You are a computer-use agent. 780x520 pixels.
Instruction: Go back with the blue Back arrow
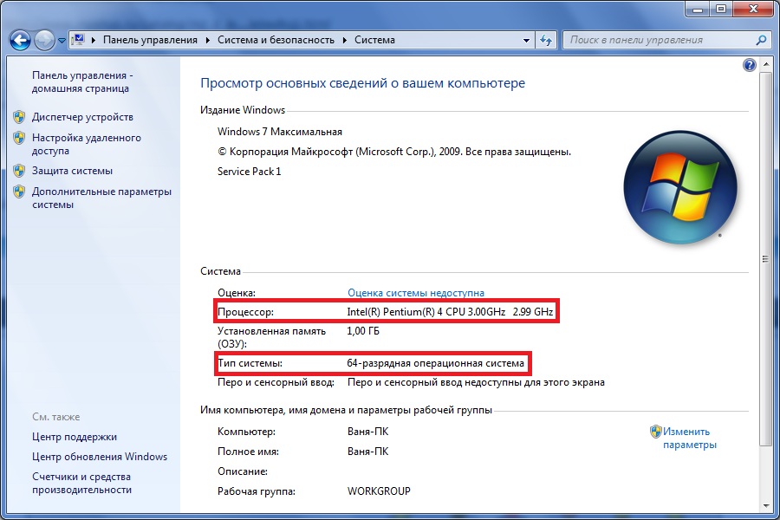(x=21, y=41)
